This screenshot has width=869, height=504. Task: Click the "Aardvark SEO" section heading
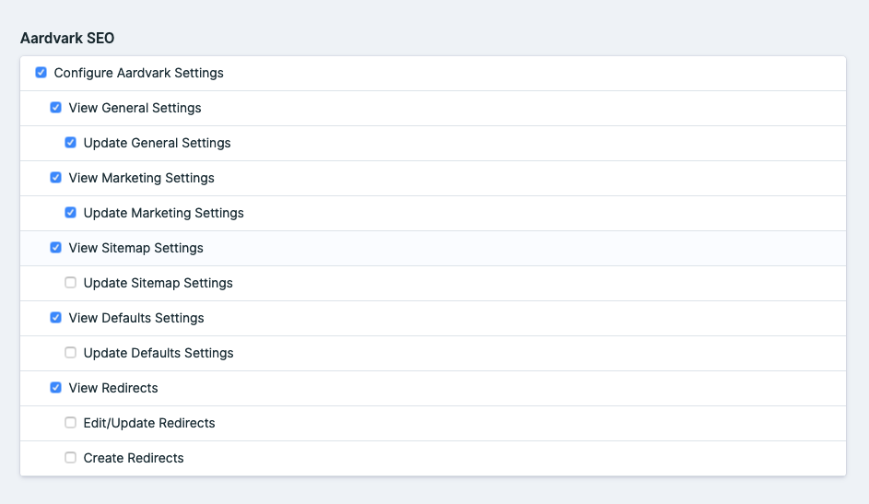click(x=67, y=39)
